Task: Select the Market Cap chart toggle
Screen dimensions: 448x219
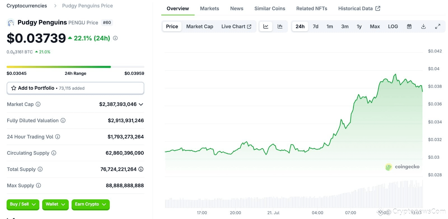Action: pyautogui.click(x=200, y=26)
